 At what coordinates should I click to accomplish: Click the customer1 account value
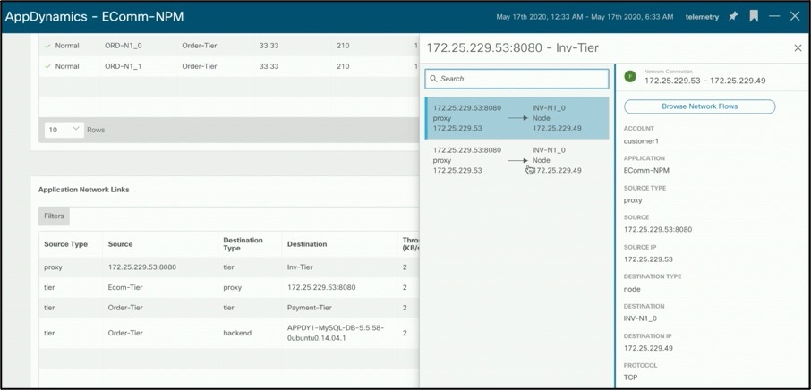641,141
